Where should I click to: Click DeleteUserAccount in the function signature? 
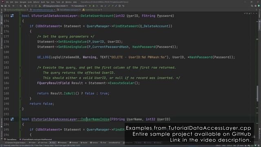tap(97, 16)
